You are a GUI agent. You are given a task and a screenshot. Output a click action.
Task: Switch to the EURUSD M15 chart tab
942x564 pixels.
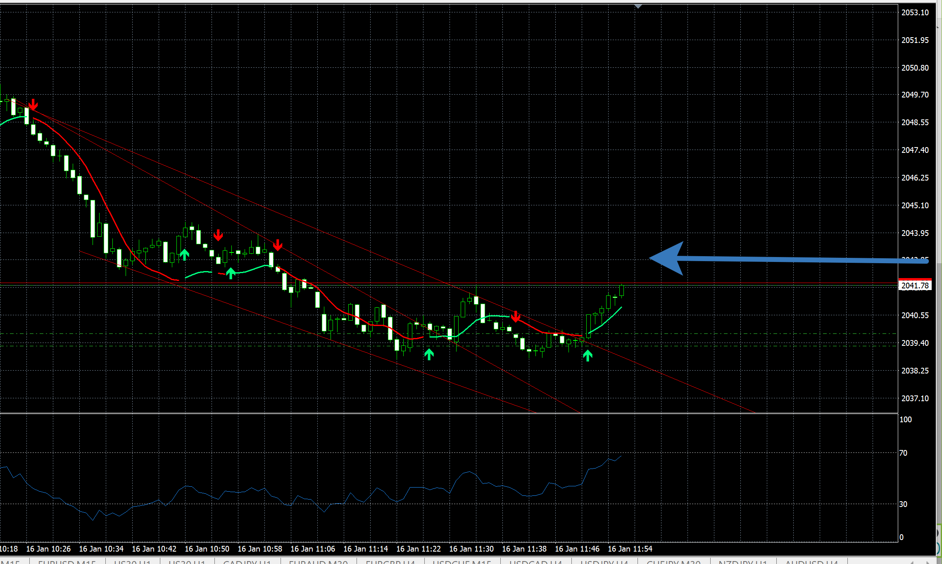click(67, 562)
